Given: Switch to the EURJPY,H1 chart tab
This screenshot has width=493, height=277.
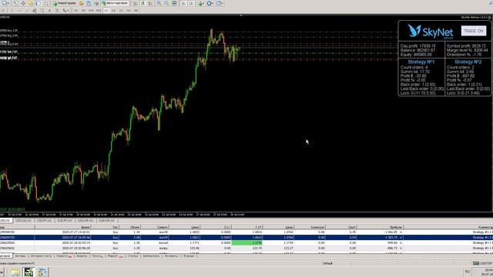Looking at the screenshot, I should click(65, 221).
